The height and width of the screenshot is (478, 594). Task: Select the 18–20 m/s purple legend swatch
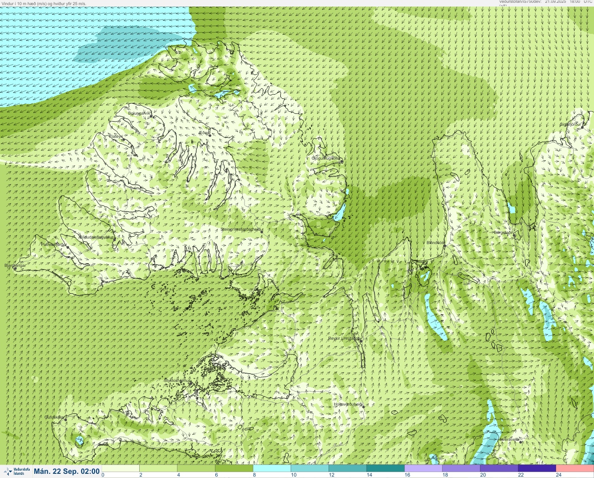coord(461,468)
